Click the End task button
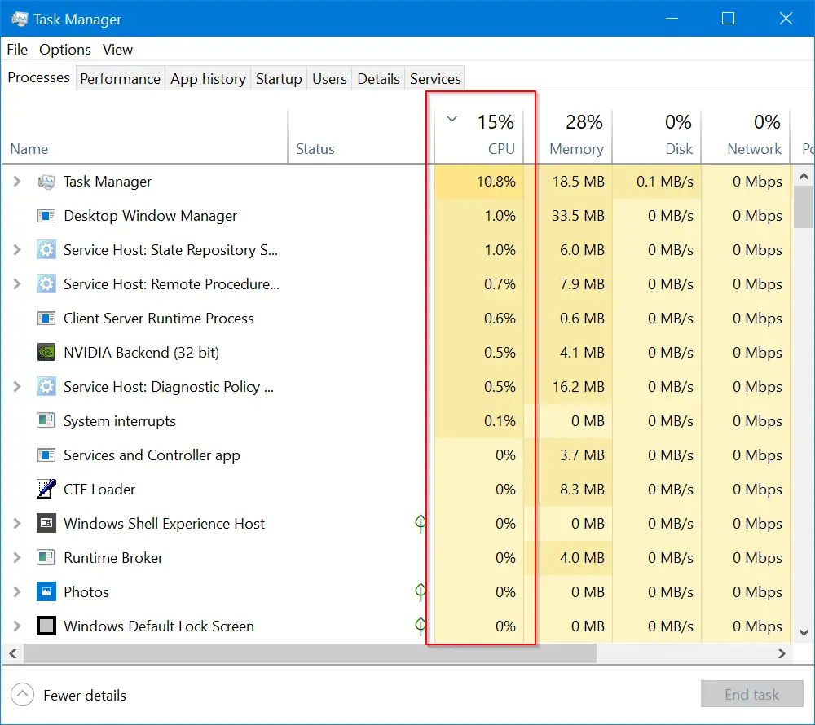 [751, 694]
